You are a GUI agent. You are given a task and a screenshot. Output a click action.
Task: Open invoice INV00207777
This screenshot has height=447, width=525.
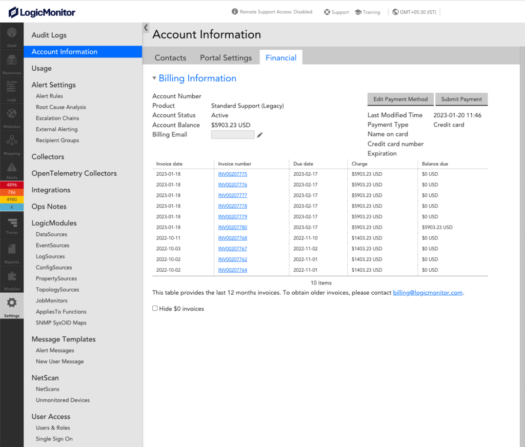click(x=232, y=195)
